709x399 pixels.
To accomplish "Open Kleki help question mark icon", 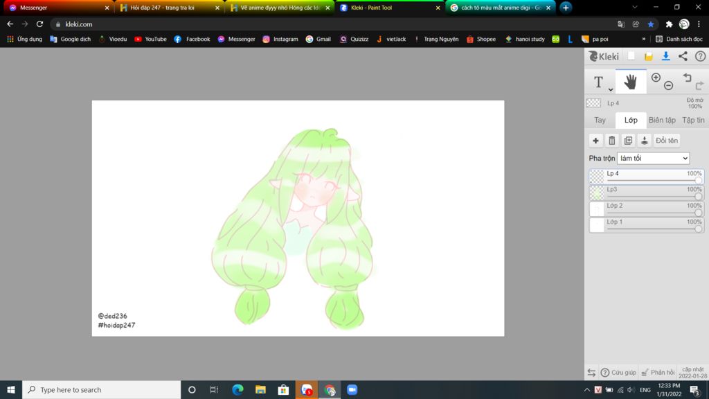I will 700,56.
